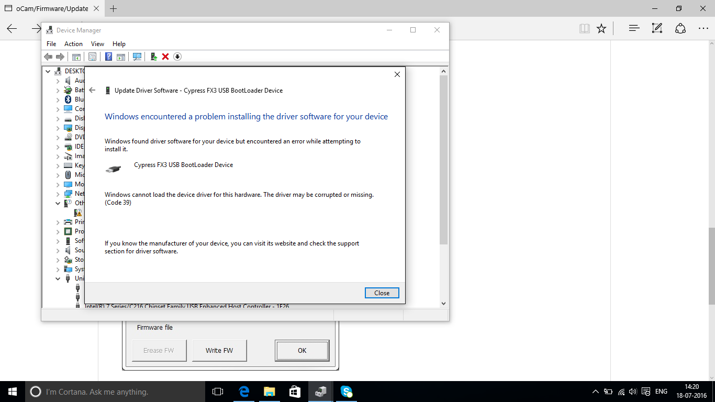The width and height of the screenshot is (715, 402).
Task: Click Close button in driver dialog
Action: tap(382, 293)
